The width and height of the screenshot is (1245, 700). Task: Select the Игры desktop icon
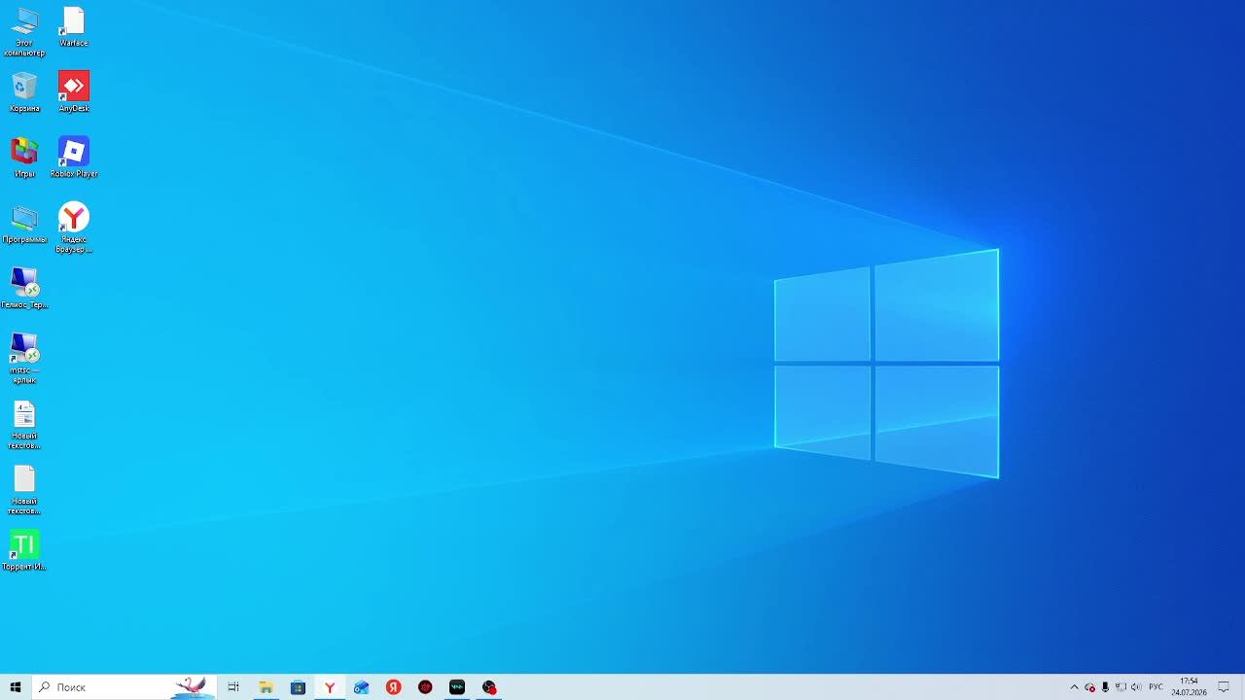pyautogui.click(x=24, y=157)
